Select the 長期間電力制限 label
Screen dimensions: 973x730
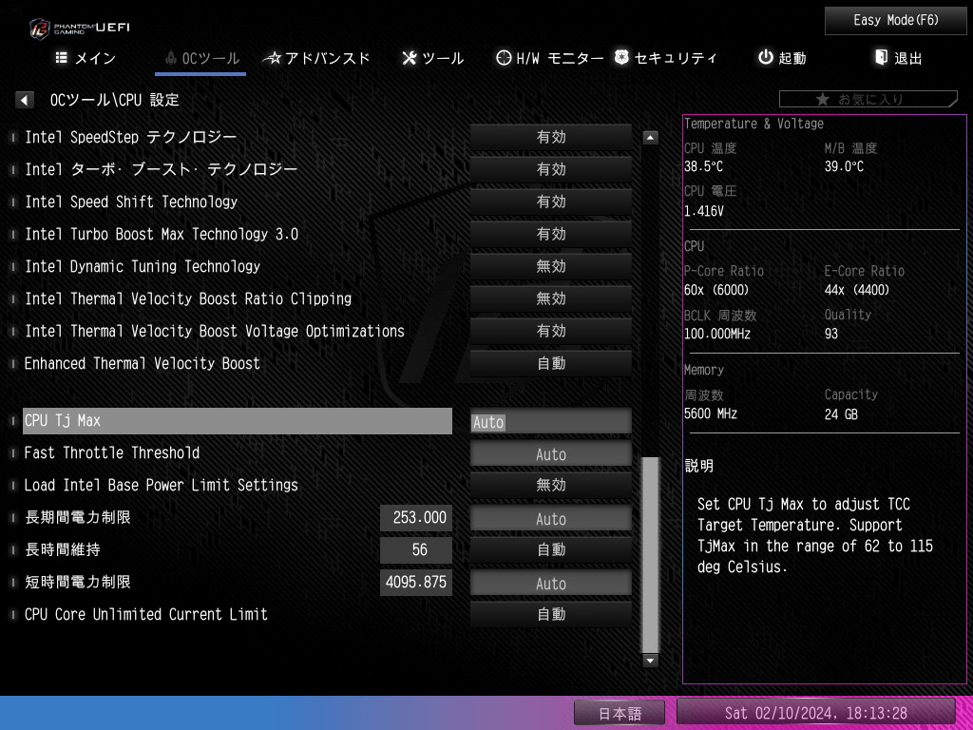(x=78, y=518)
